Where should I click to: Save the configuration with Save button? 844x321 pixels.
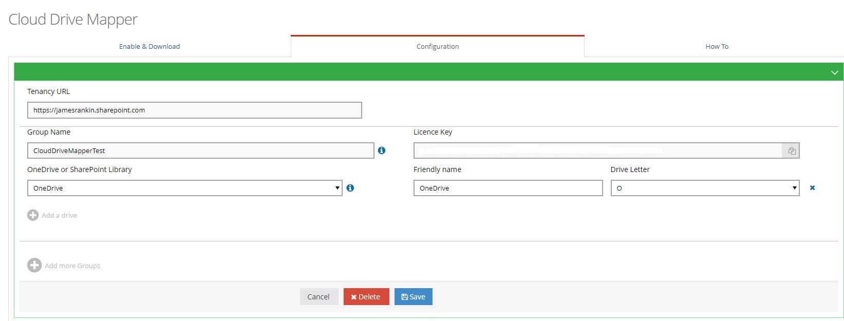(x=414, y=297)
